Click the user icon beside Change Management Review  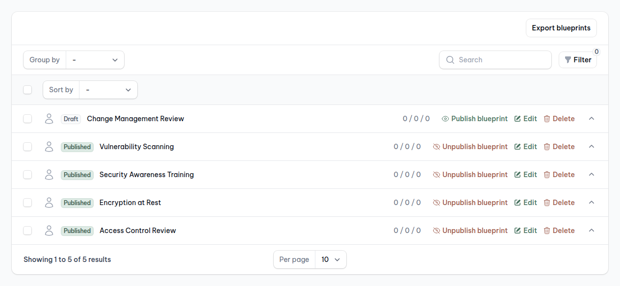(x=49, y=119)
